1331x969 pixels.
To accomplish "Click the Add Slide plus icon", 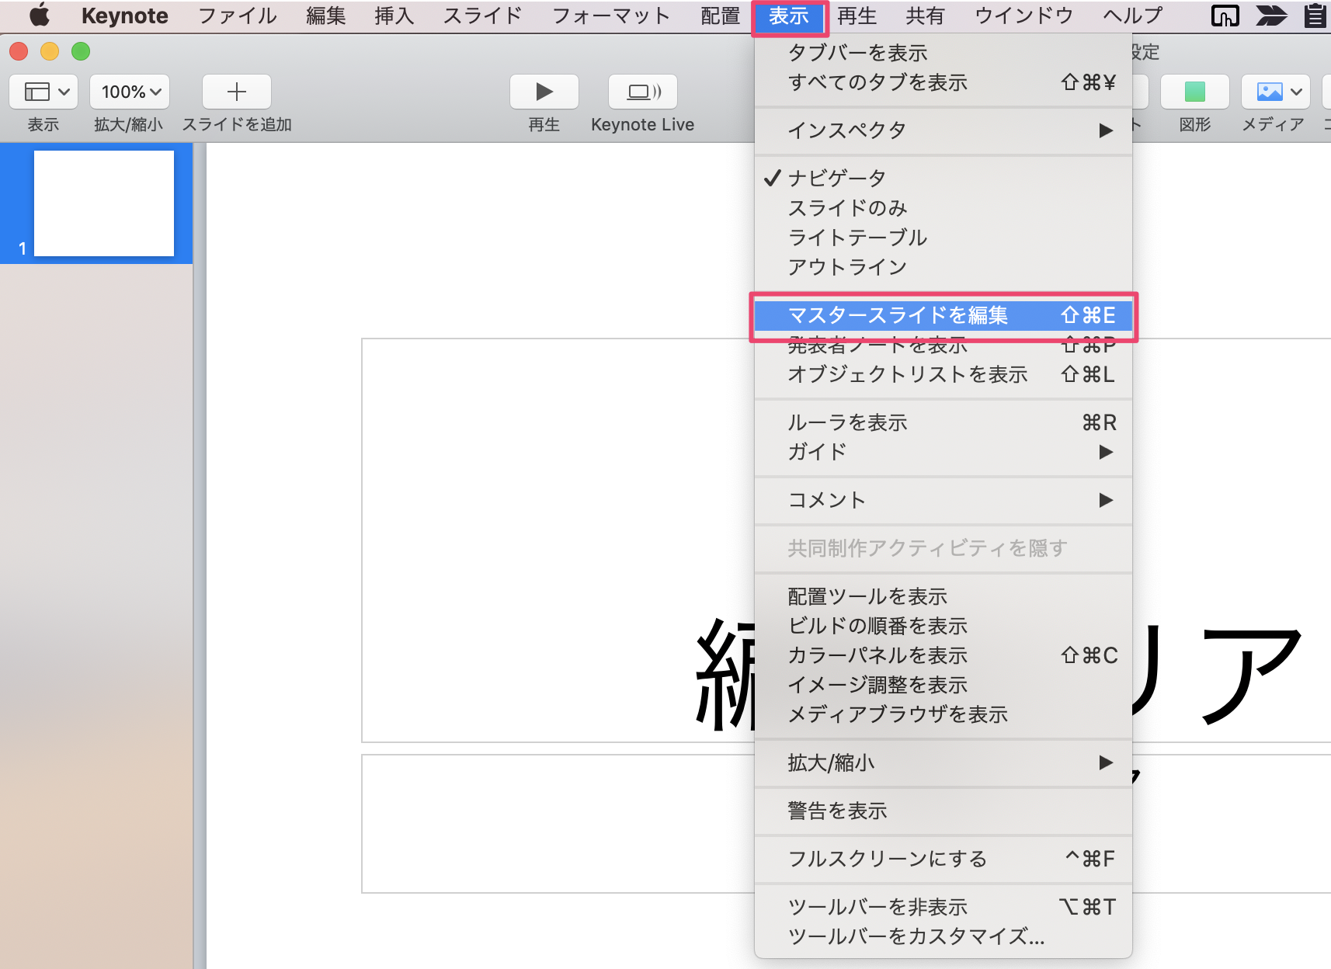I will pyautogui.click(x=236, y=92).
